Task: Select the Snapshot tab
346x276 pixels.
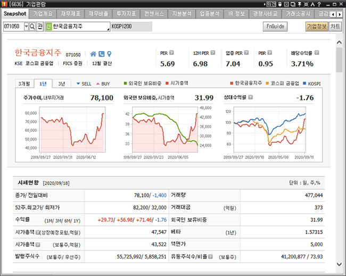Action: coord(15,14)
